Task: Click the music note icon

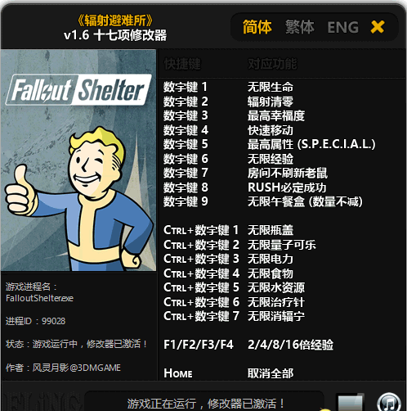Action: [x=389, y=403]
